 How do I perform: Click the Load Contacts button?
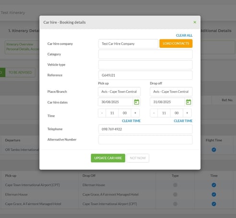pos(176,44)
